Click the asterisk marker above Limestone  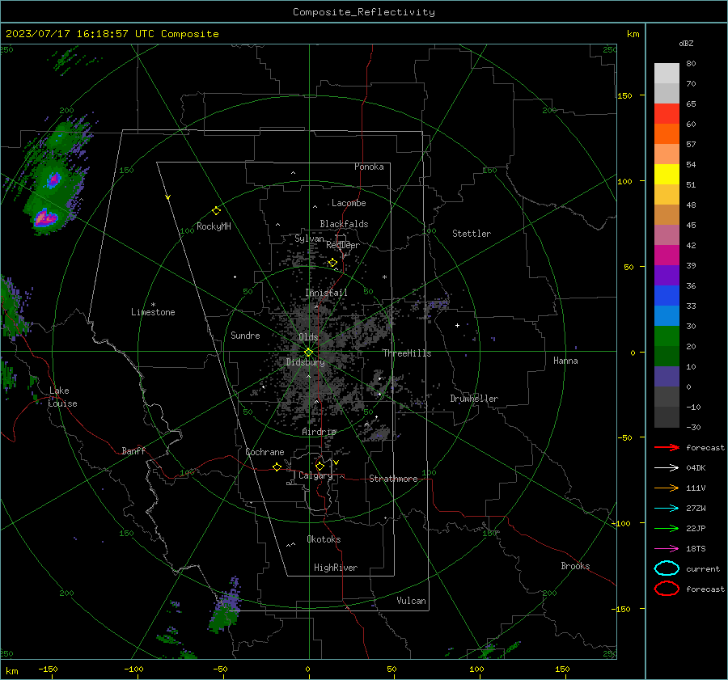pos(153,305)
